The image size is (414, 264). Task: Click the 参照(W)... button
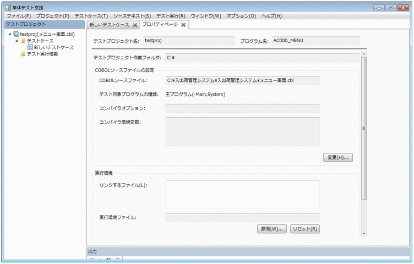[272, 229]
